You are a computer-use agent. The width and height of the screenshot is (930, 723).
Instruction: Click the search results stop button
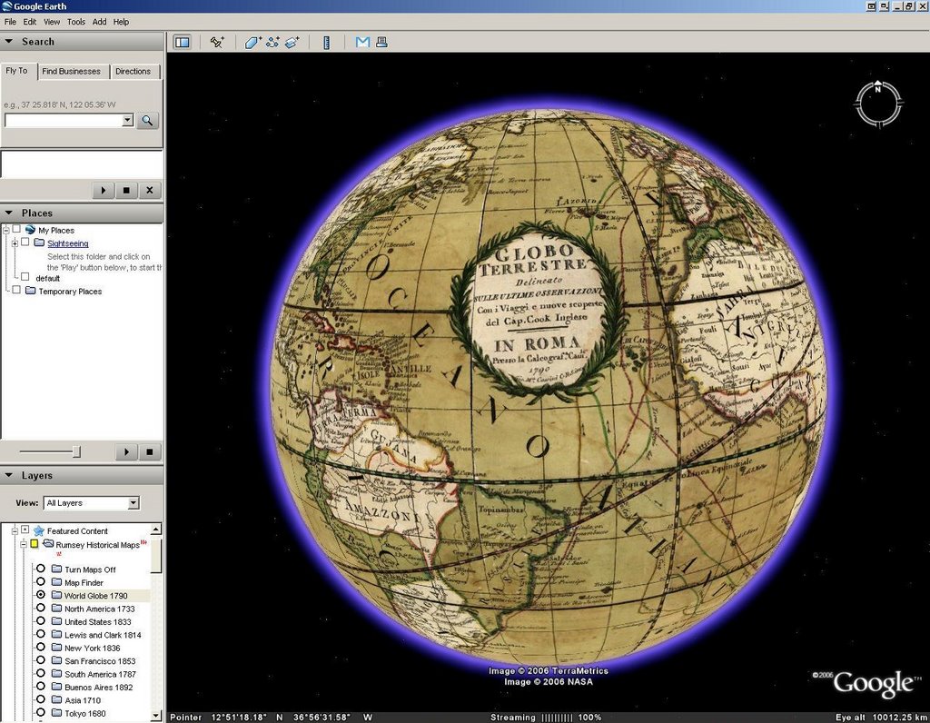[126, 191]
